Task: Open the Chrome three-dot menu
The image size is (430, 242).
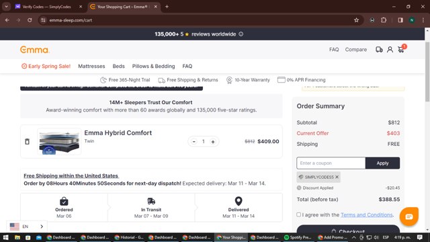Action: 423,20
